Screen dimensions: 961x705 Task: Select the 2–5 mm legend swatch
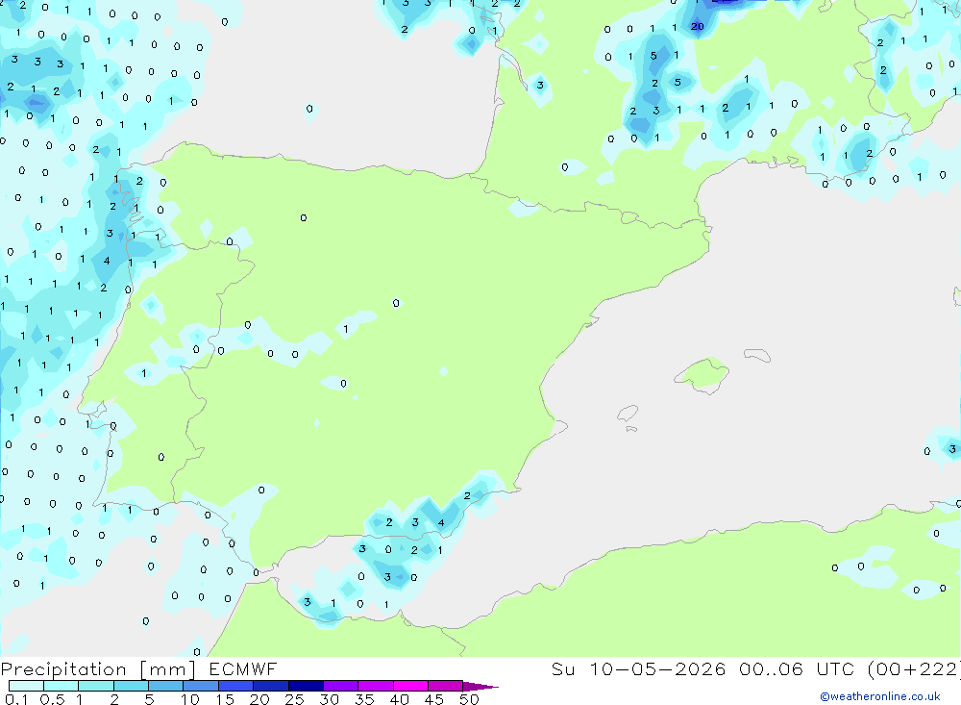click(x=131, y=686)
